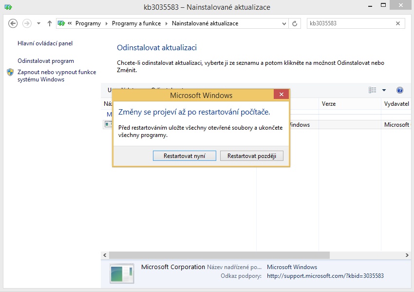Click the Back navigation arrow
414x292 pixels.
click(x=13, y=23)
